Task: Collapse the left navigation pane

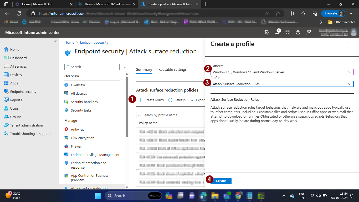Action: point(55,41)
